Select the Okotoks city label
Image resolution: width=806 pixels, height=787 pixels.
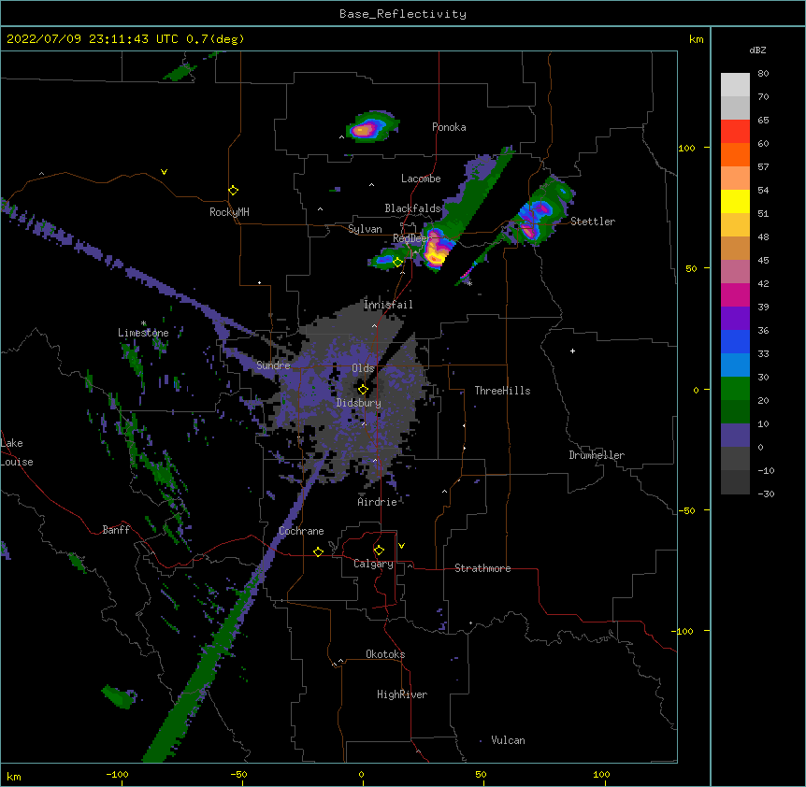click(x=385, y=654)
